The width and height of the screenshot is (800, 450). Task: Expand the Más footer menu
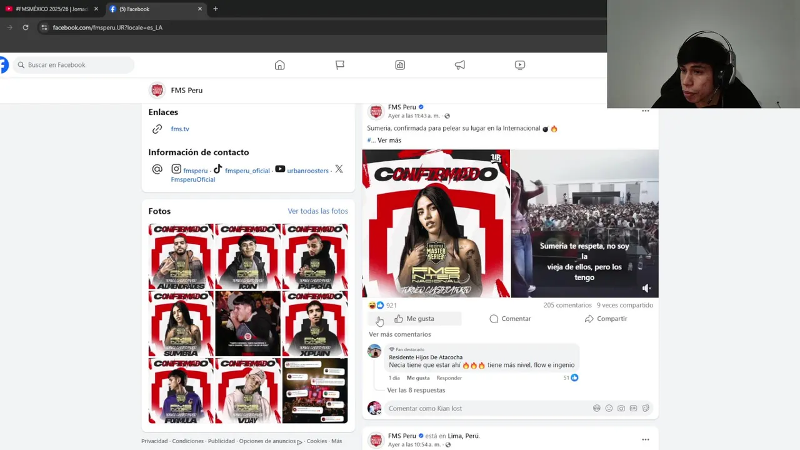(336, 441)
